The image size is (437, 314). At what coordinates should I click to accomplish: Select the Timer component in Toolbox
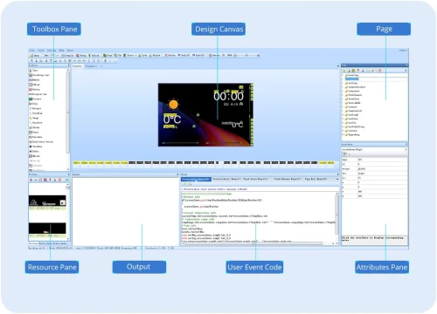[34, 133]
